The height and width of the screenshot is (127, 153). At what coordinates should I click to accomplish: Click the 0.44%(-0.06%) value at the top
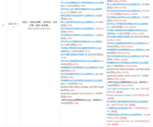[119, 1]
